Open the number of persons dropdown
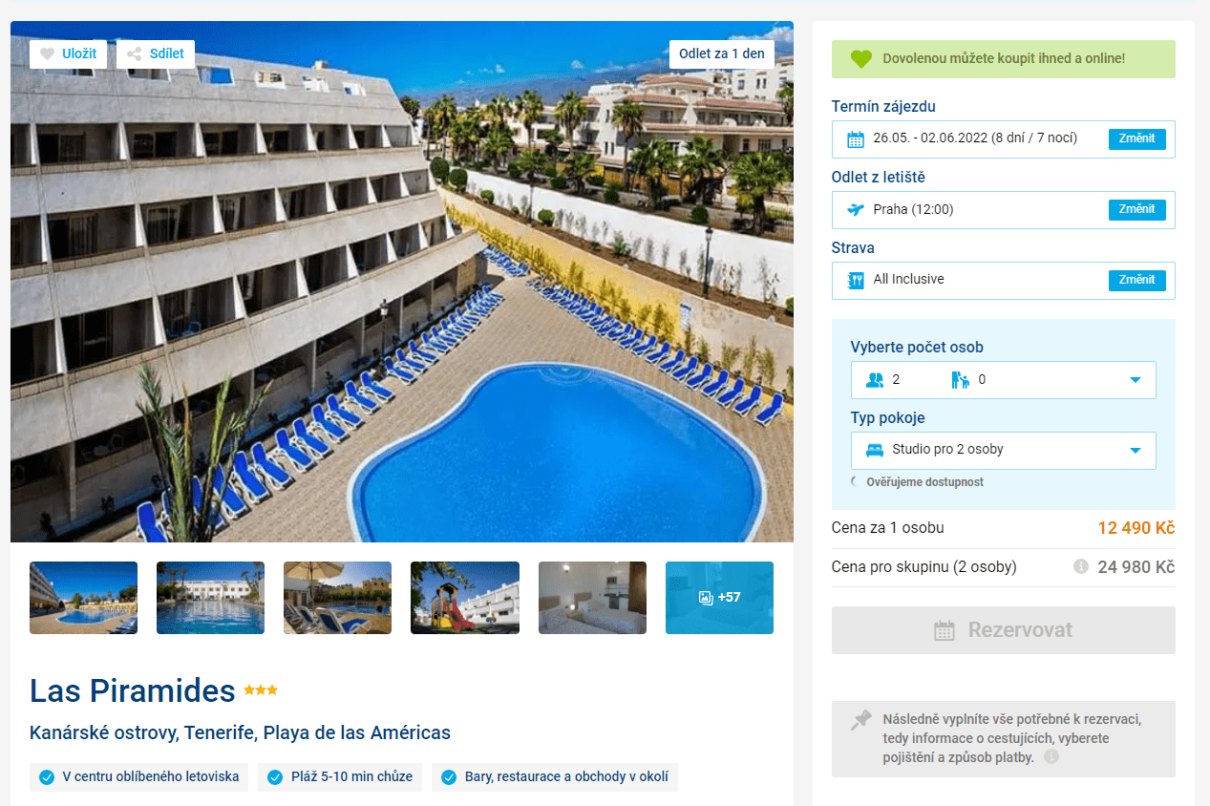Viewport: 1210px width, 806px height. click(x=1004, y=380)
